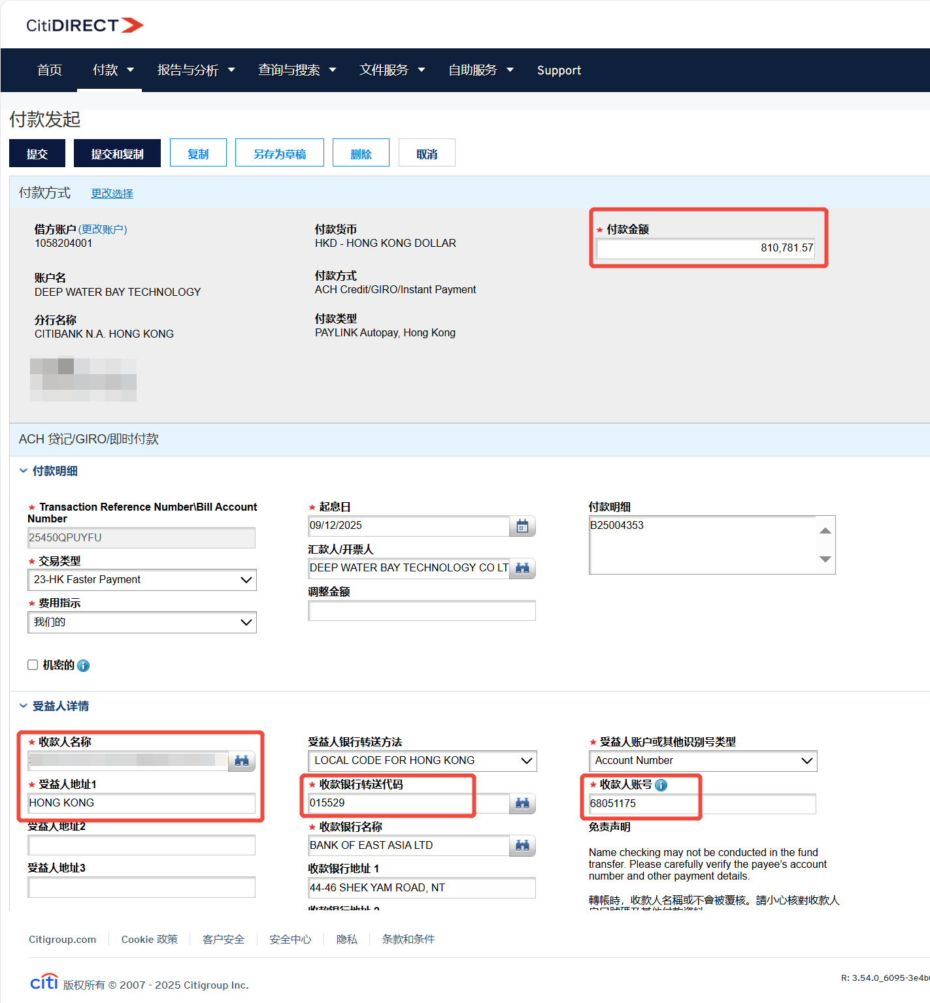The width and height of the screenshot is (930, 1003).
Task: Click 另存为草稿 button
Action: pos(280,153)
